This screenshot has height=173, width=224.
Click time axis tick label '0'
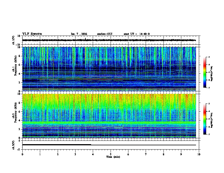22,154
